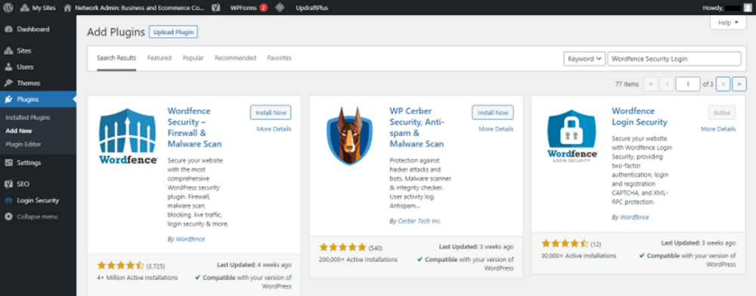The height and width of the screenshot is (296, 756).
Task: Open WP Cerber Security title link
Action: (x=417, y=128)
